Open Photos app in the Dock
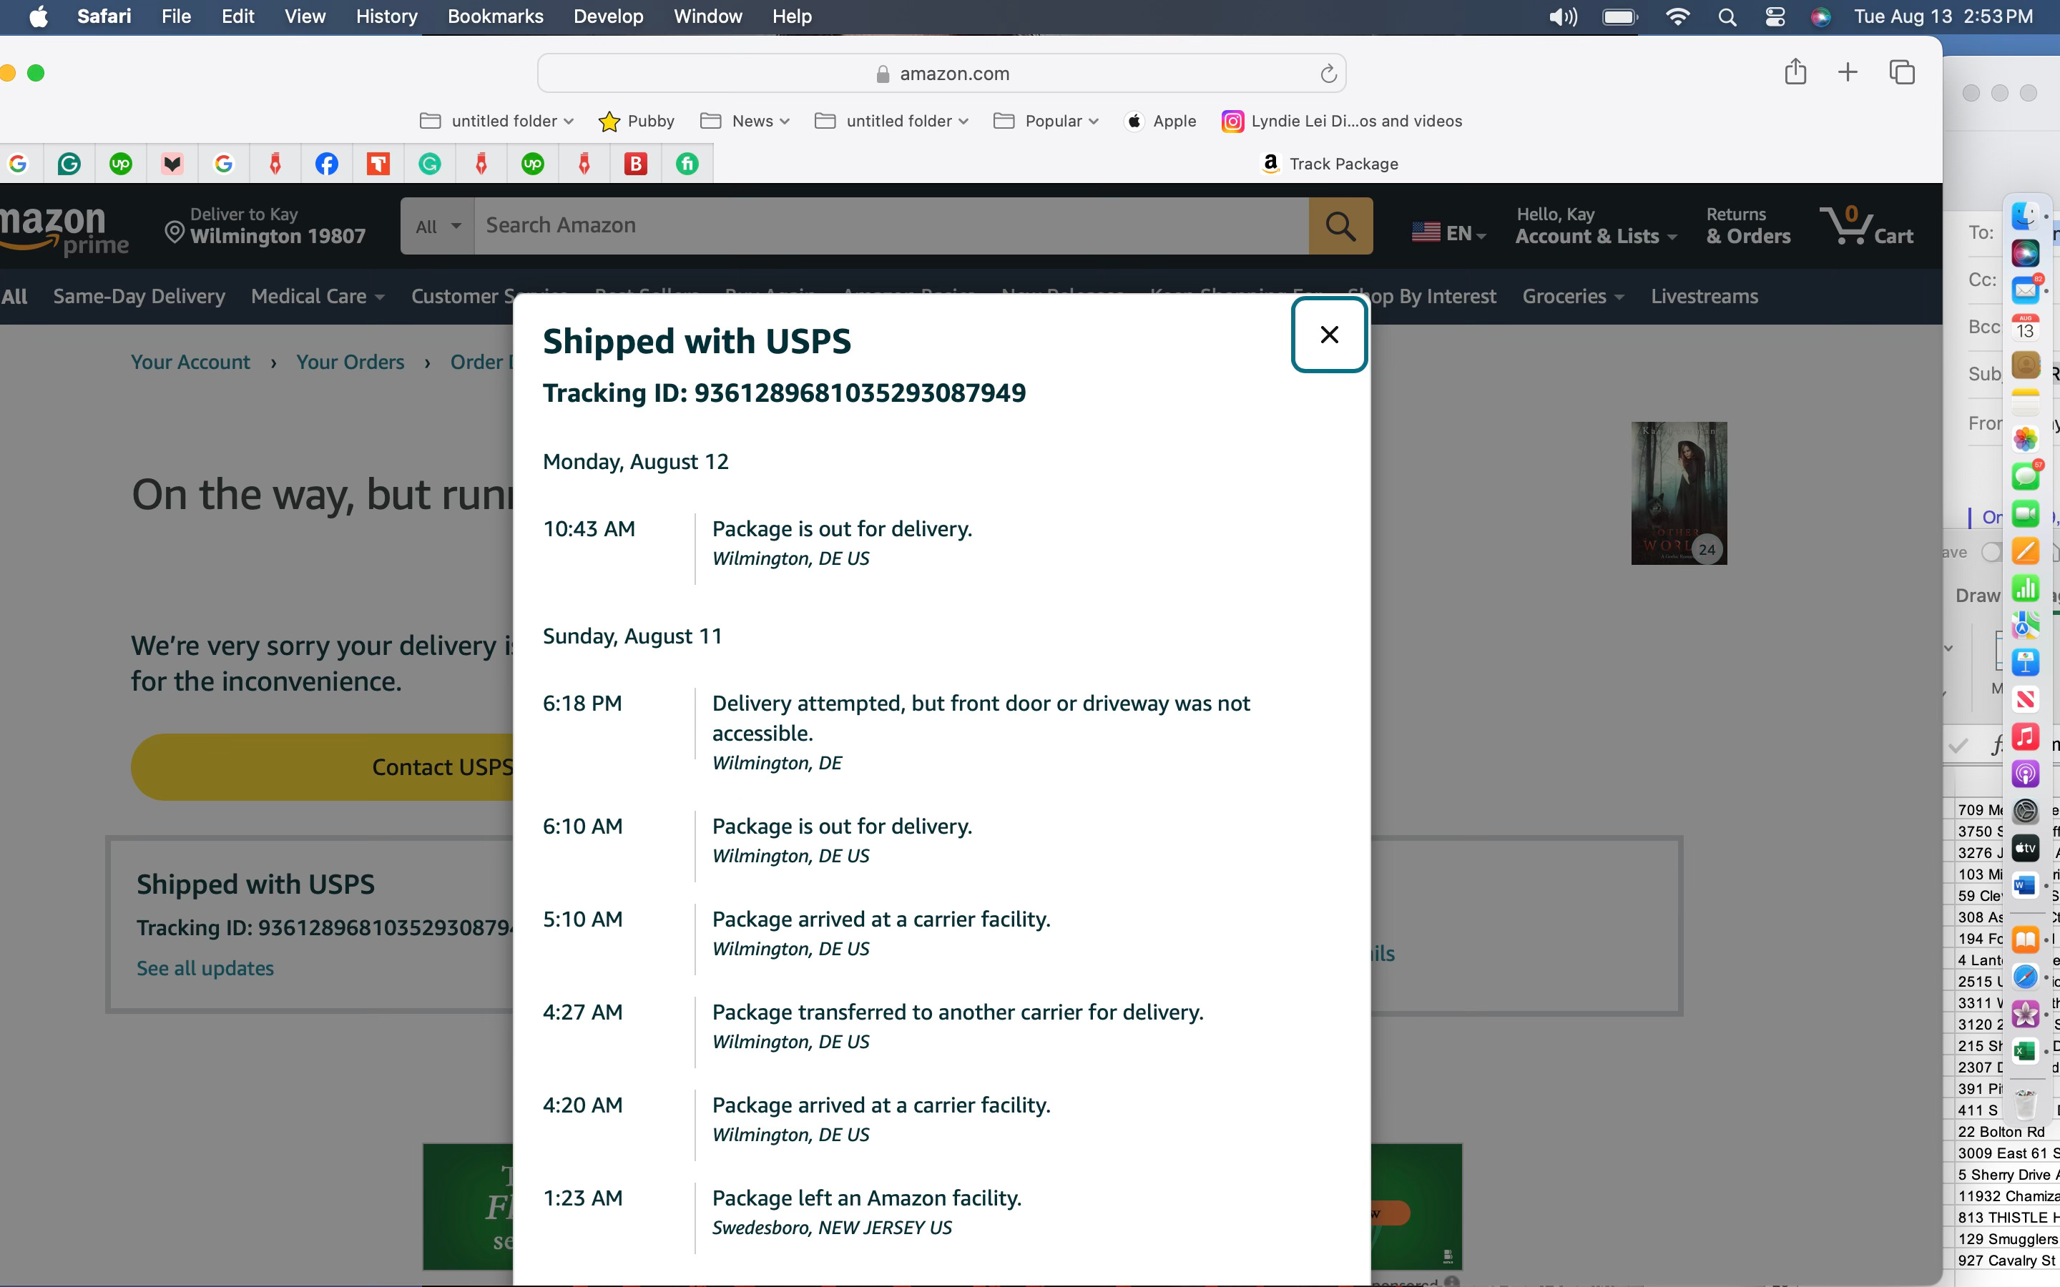 (2025, 439)
